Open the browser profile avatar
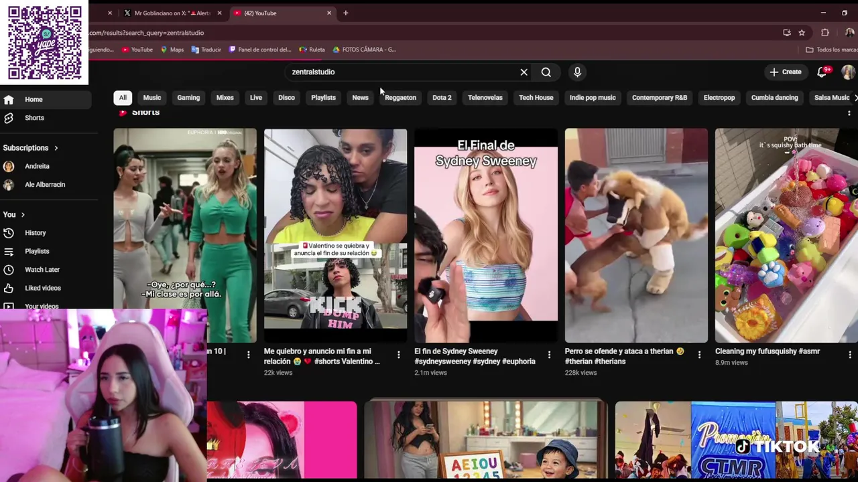The image size is (858, 482). 849,33
